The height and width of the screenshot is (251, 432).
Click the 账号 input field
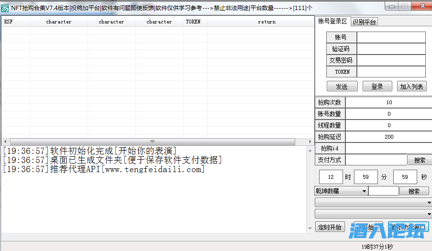pos(391,37)
